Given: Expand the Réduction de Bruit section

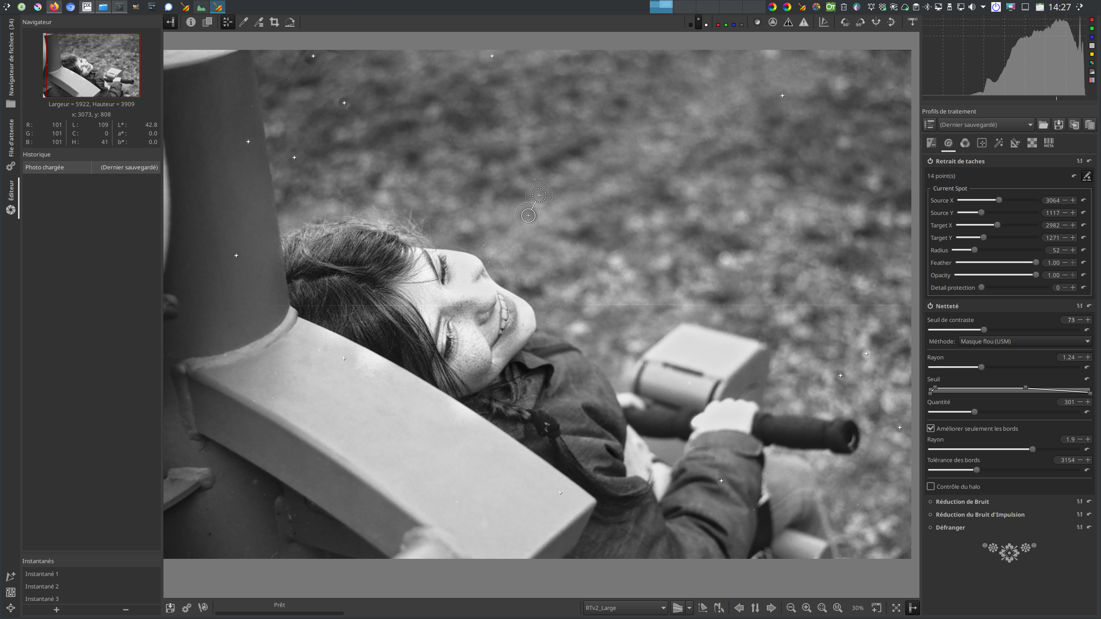Looking at the screenshot, I should point(962,502).
